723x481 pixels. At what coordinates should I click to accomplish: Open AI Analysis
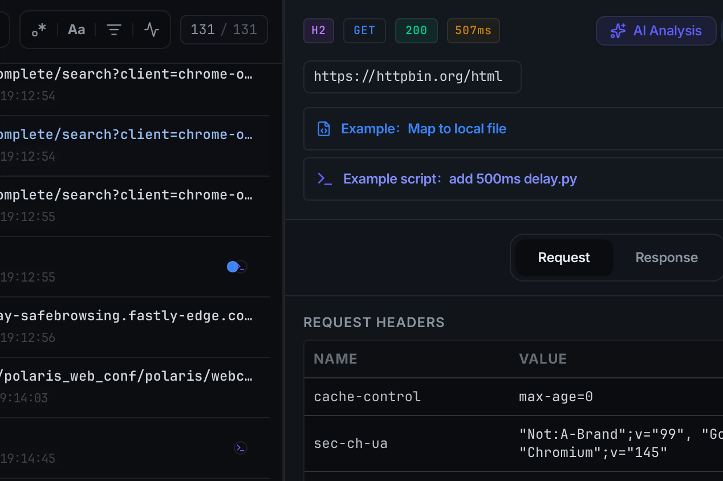coord(656,31)
